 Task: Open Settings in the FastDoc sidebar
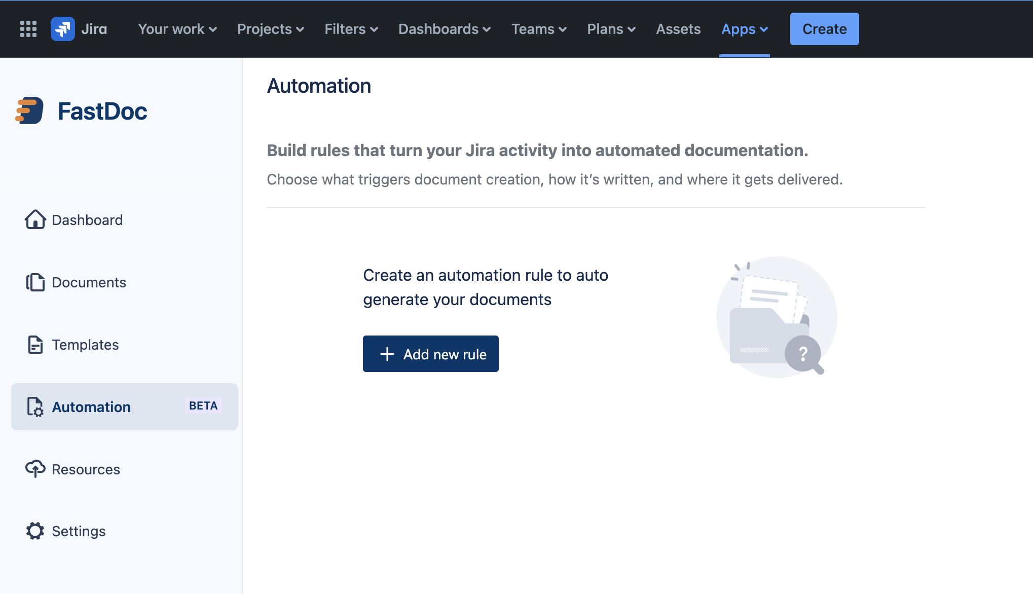125,531
